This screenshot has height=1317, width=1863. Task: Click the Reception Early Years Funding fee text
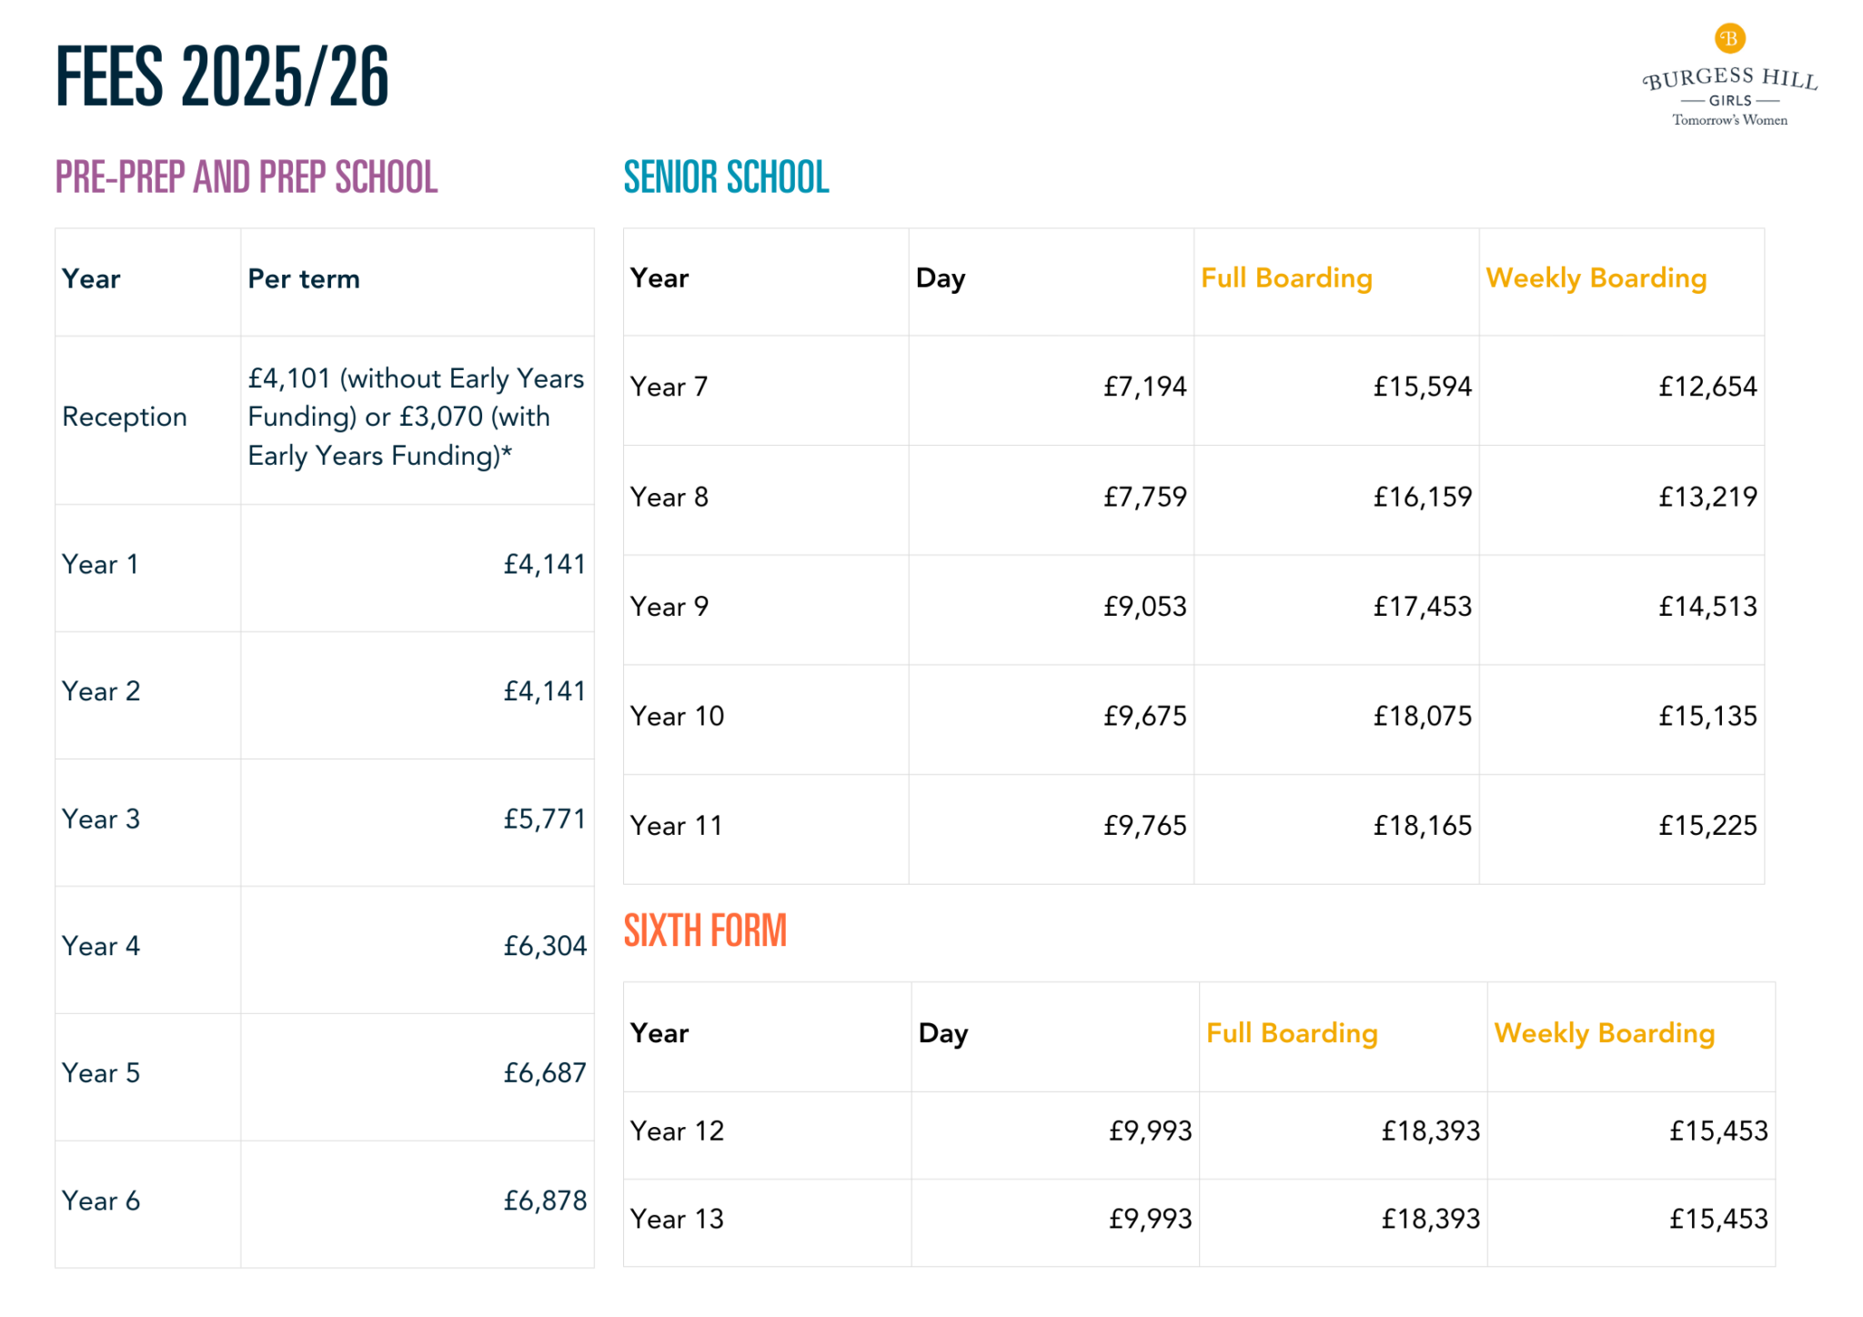(x=416, y=417)
